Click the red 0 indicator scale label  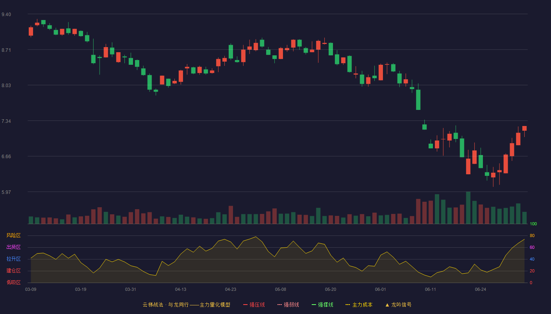click(x=531, y=283)
